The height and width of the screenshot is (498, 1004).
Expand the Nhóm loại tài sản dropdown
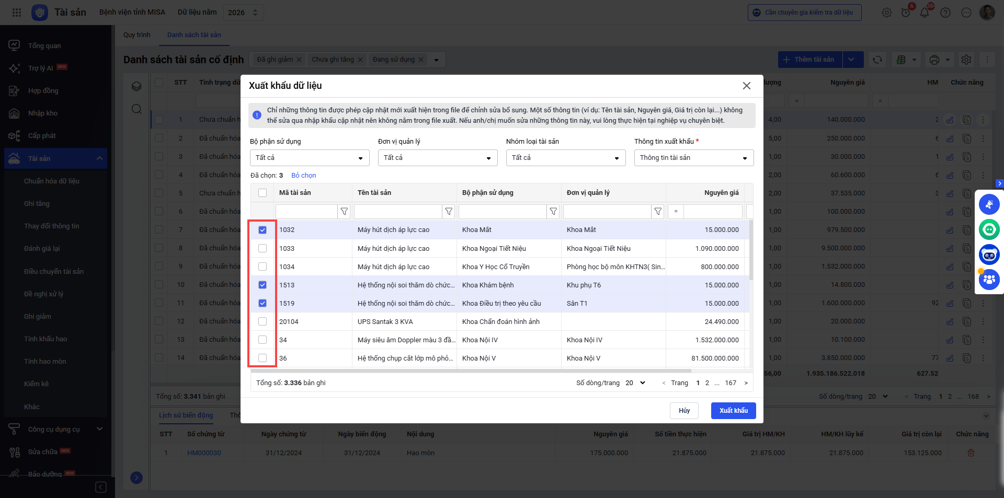[x=566, y=158]
